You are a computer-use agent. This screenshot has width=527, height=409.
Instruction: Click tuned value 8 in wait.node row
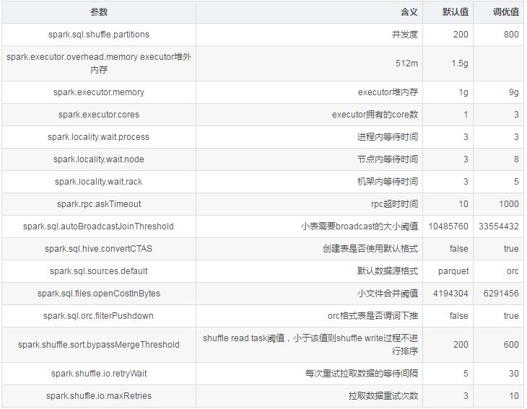(x=516, y=159)
